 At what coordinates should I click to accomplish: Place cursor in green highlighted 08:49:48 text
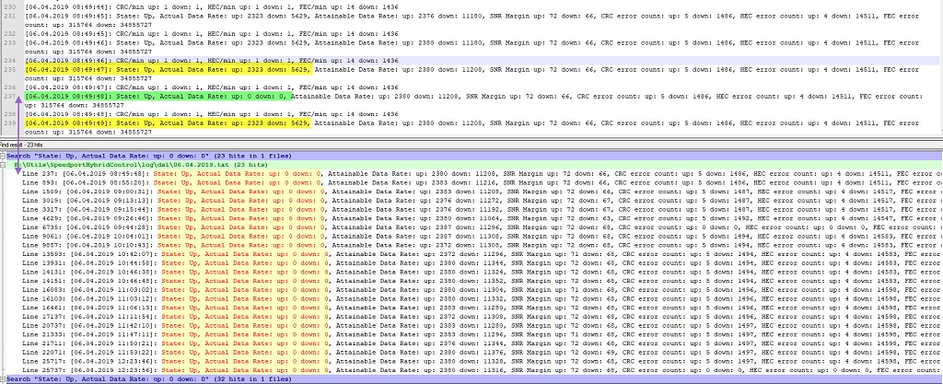(x=158, y=96)
